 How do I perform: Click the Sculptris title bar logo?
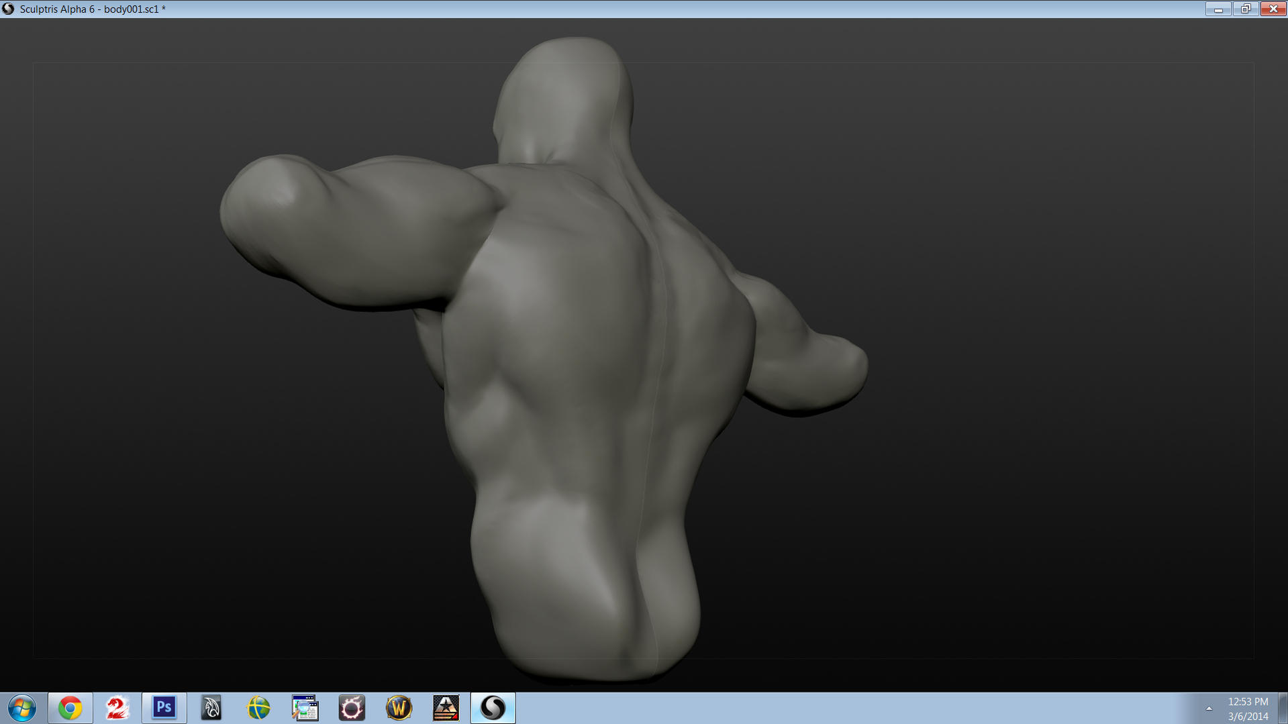pos(8,9)
